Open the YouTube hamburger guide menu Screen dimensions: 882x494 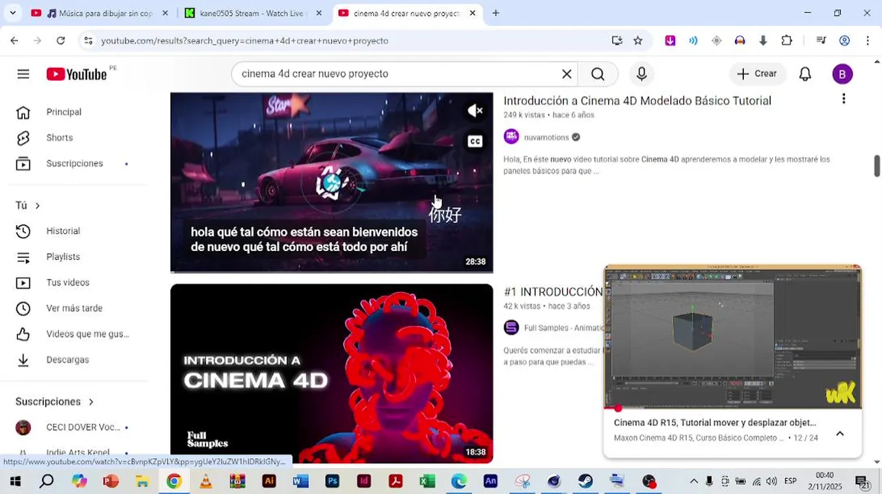(23, 74)
